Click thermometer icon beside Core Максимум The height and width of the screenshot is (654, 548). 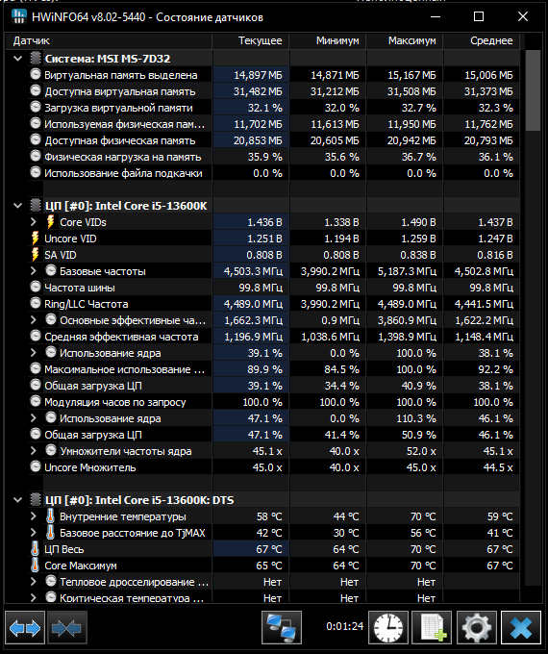click(x=36, y=566)
